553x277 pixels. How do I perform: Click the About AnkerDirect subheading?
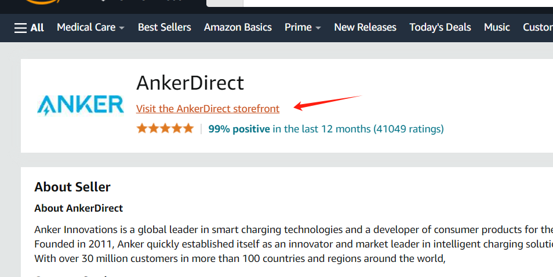click(78, 208)
